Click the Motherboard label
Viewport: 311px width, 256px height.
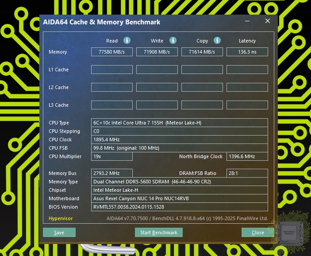point(64,198)
